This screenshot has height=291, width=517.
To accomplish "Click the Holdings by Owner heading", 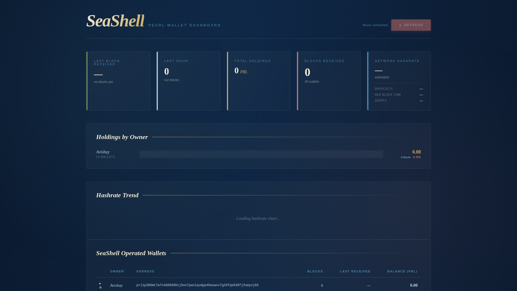I will tap(122, 137).
